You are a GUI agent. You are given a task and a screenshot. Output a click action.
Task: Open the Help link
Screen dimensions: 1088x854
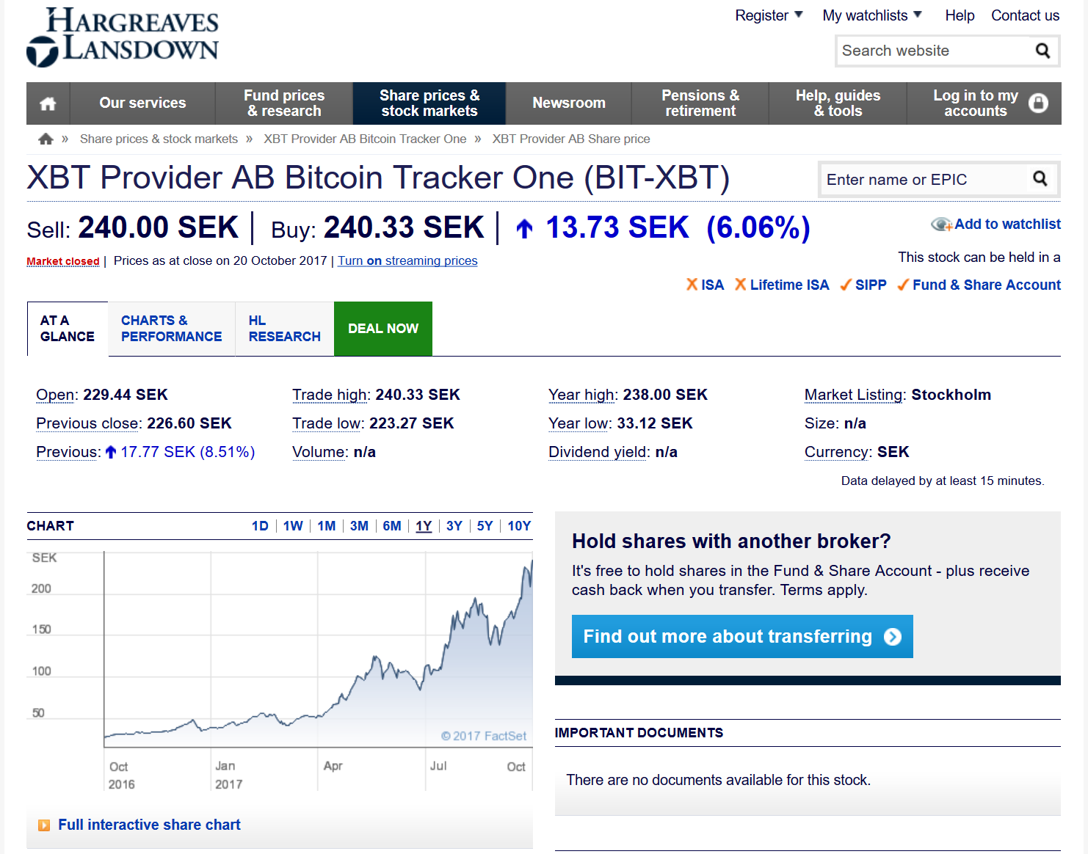960,15
